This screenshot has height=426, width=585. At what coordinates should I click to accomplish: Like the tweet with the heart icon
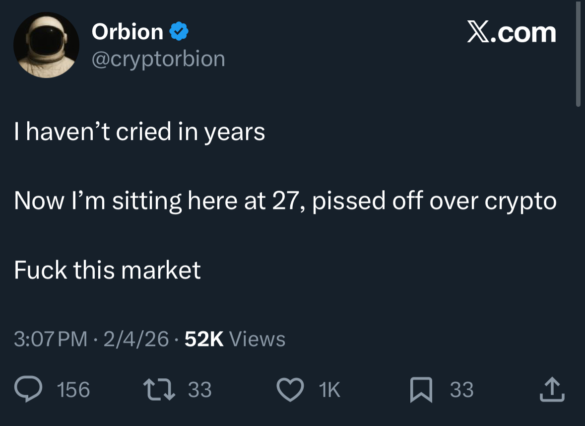point(290,390)
